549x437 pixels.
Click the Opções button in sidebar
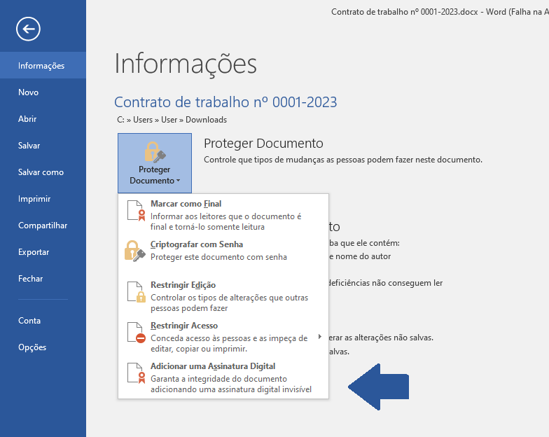[x=32, y=347]
